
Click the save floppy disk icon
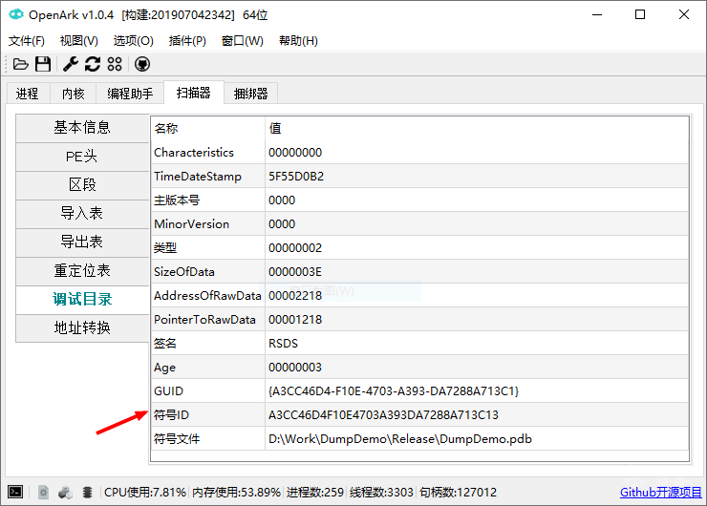[43, 64]
